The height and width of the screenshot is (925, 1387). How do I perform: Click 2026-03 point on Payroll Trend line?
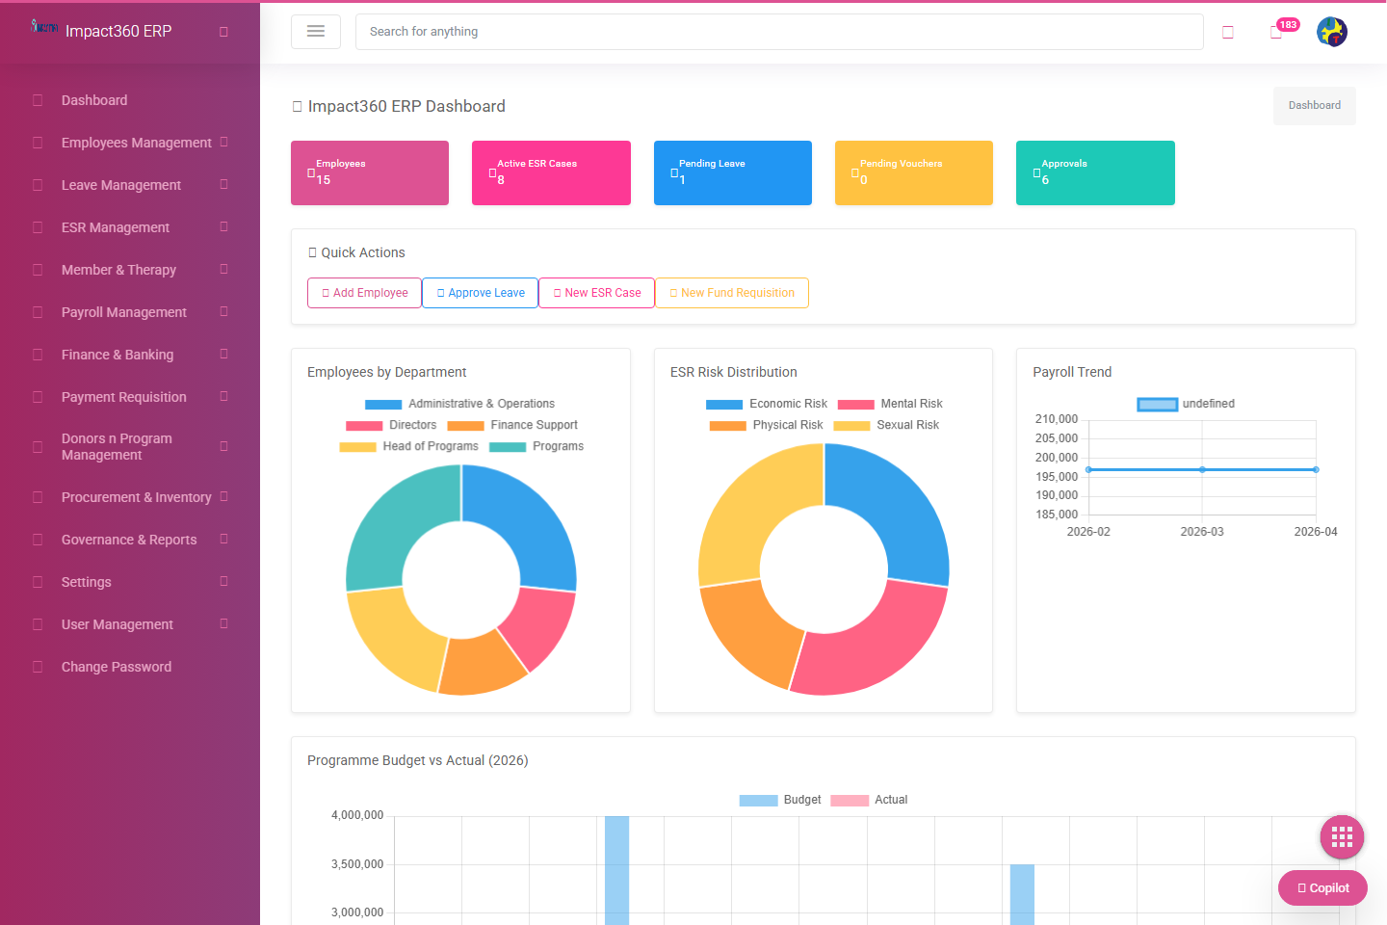coord(1202,469)
